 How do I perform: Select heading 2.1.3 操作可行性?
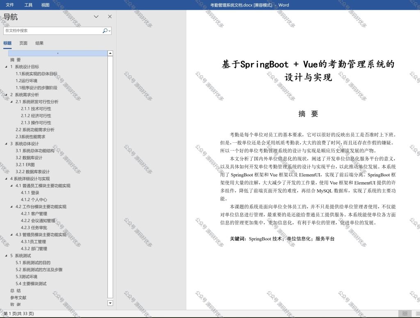coord(36,123)
